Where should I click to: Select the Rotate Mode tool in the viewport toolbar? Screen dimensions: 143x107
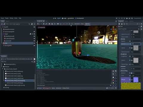point(44,24)
